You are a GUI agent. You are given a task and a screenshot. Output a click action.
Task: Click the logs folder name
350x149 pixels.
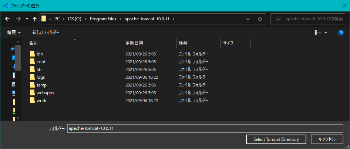41,77
